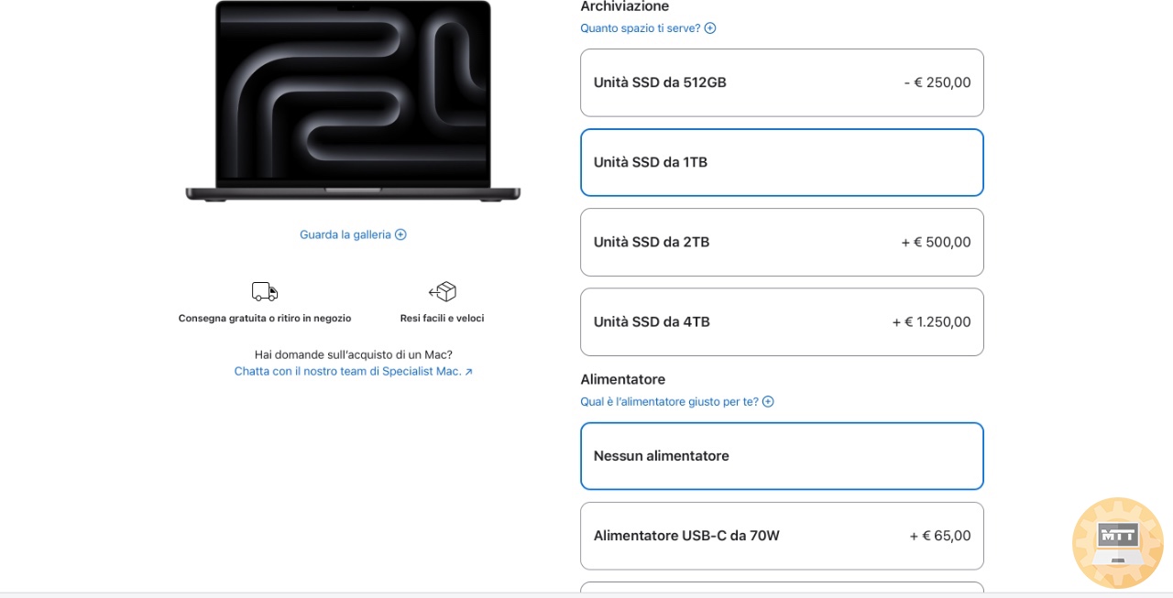Select Unità SSD da 512GB option

(x=782, y=82)
